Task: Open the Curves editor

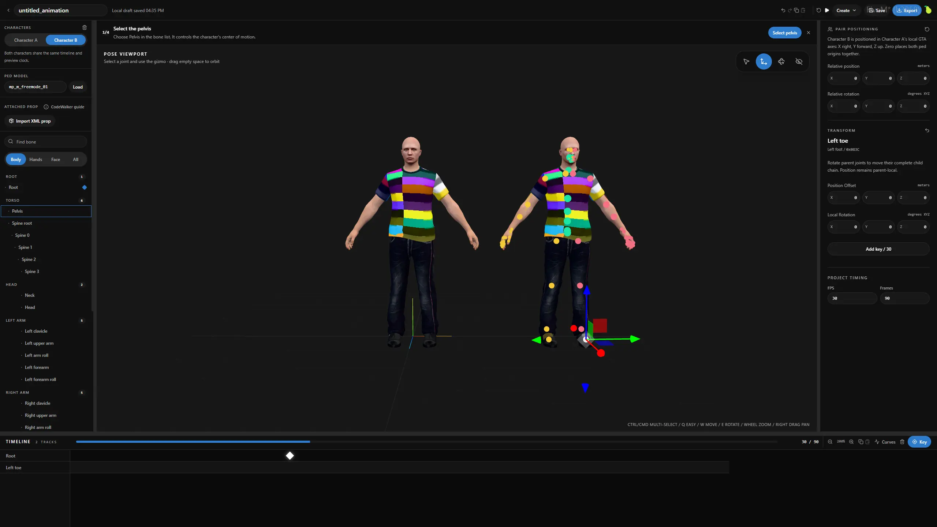Action: [x=885, y=442]
